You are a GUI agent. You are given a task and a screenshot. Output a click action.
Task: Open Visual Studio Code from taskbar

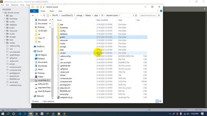(x=19, y=114)
